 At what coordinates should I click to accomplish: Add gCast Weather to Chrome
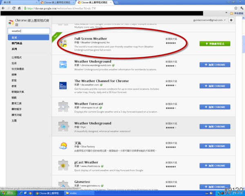point(215,166)
